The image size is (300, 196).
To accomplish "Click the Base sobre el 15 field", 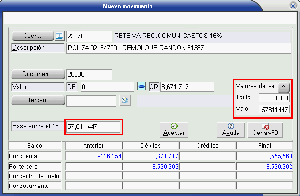I will [x=93, y=127].
